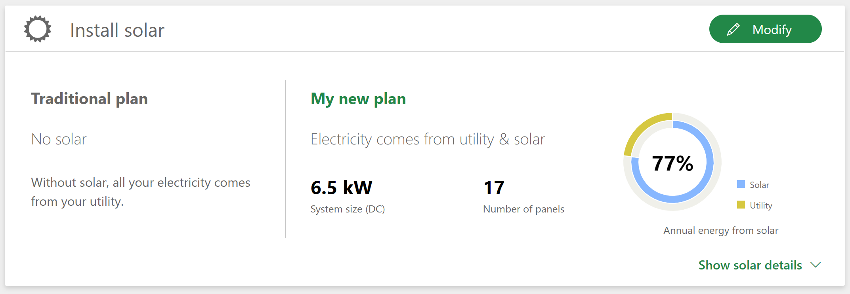Click the Number of panels label
Image resolution: width=850 pixels, height=294 pixels.
[523, 209]
